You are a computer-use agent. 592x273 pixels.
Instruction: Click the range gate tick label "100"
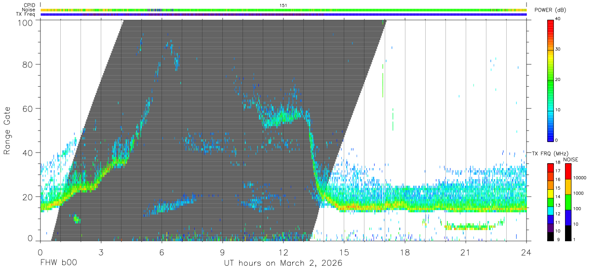[26, 23]
